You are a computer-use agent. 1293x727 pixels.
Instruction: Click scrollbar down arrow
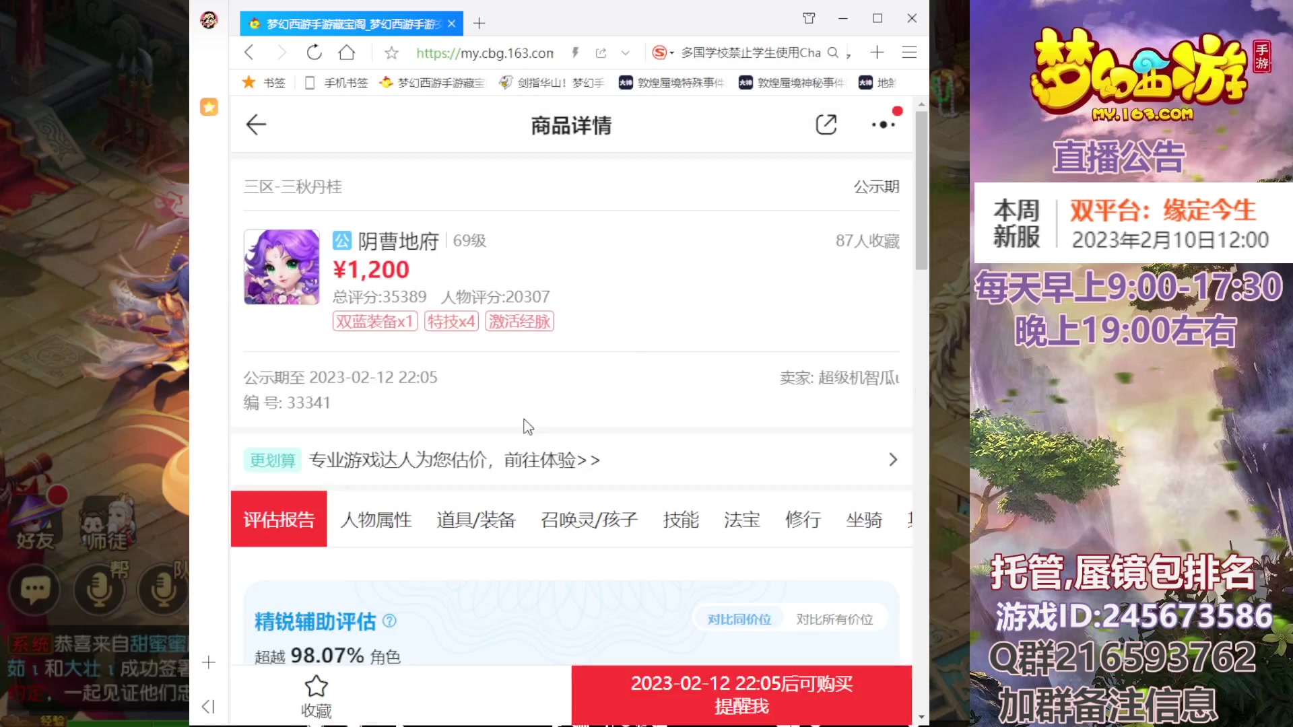(x=921, y=718)
